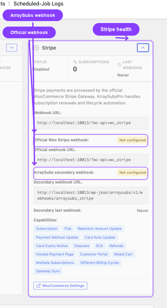167x308 pixels.
Task: Click the Gateway Sync tag
Action: click(48, 271)
